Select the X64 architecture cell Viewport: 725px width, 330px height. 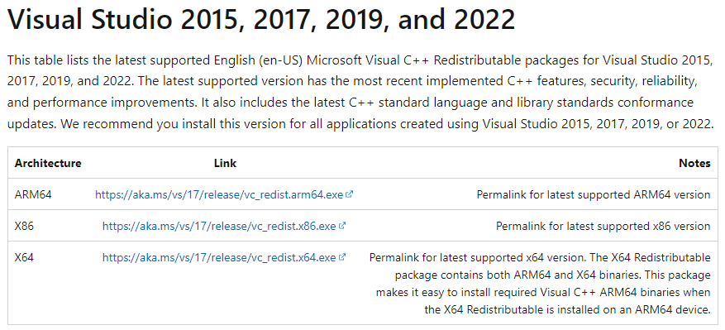point(24,257)
